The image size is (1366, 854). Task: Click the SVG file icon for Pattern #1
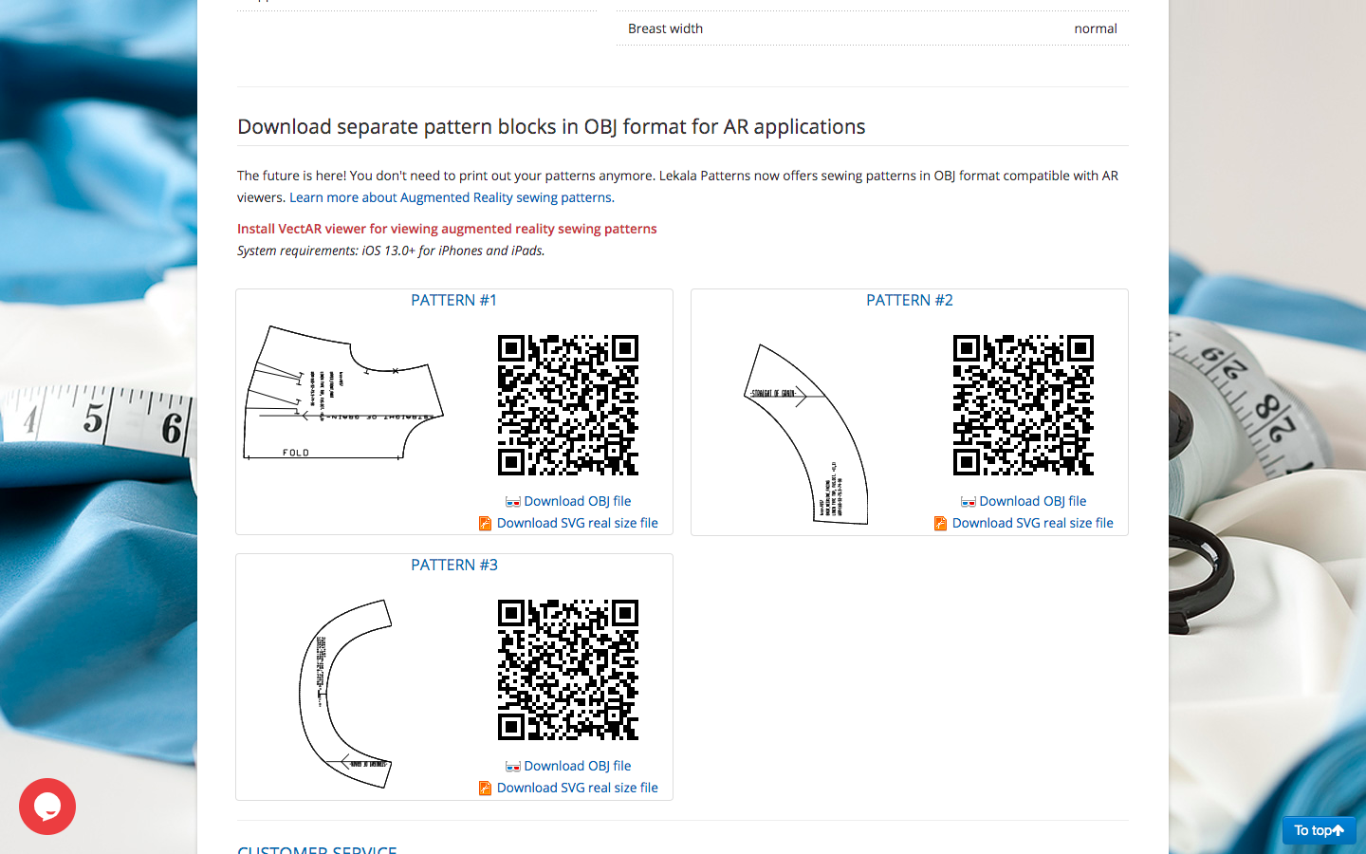click(485, 524)
